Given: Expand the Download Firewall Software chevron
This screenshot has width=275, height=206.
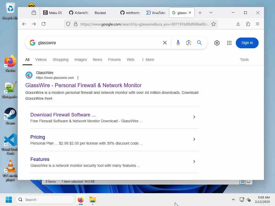Looking at the screenshot, I should (x=194, y=117).
